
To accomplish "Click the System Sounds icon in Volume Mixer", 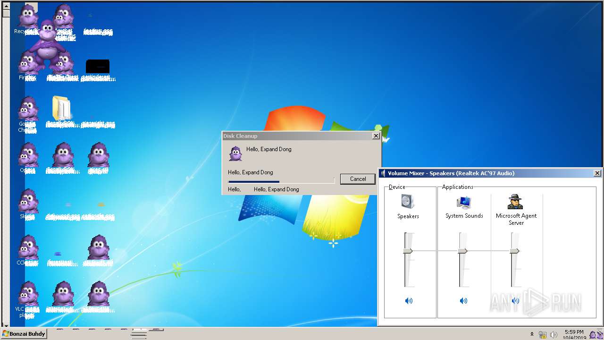I will pyautogui.click(x=464, y=202).
